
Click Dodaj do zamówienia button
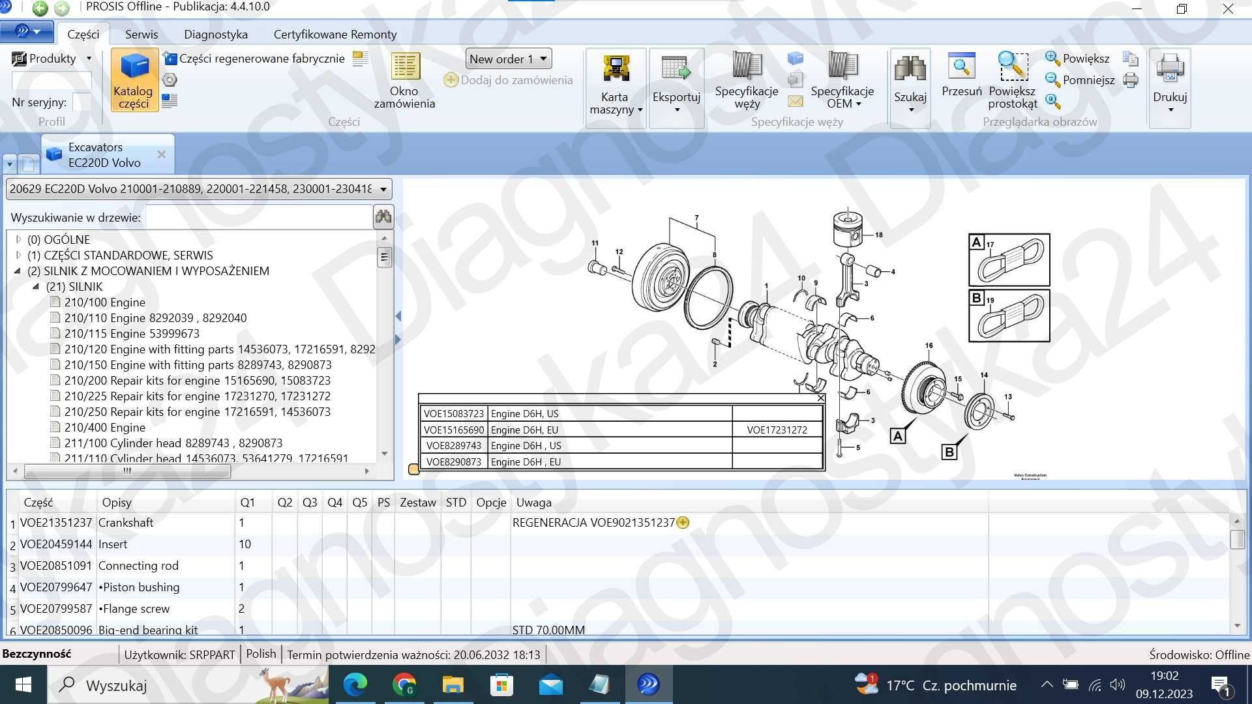tap(508, 80)
